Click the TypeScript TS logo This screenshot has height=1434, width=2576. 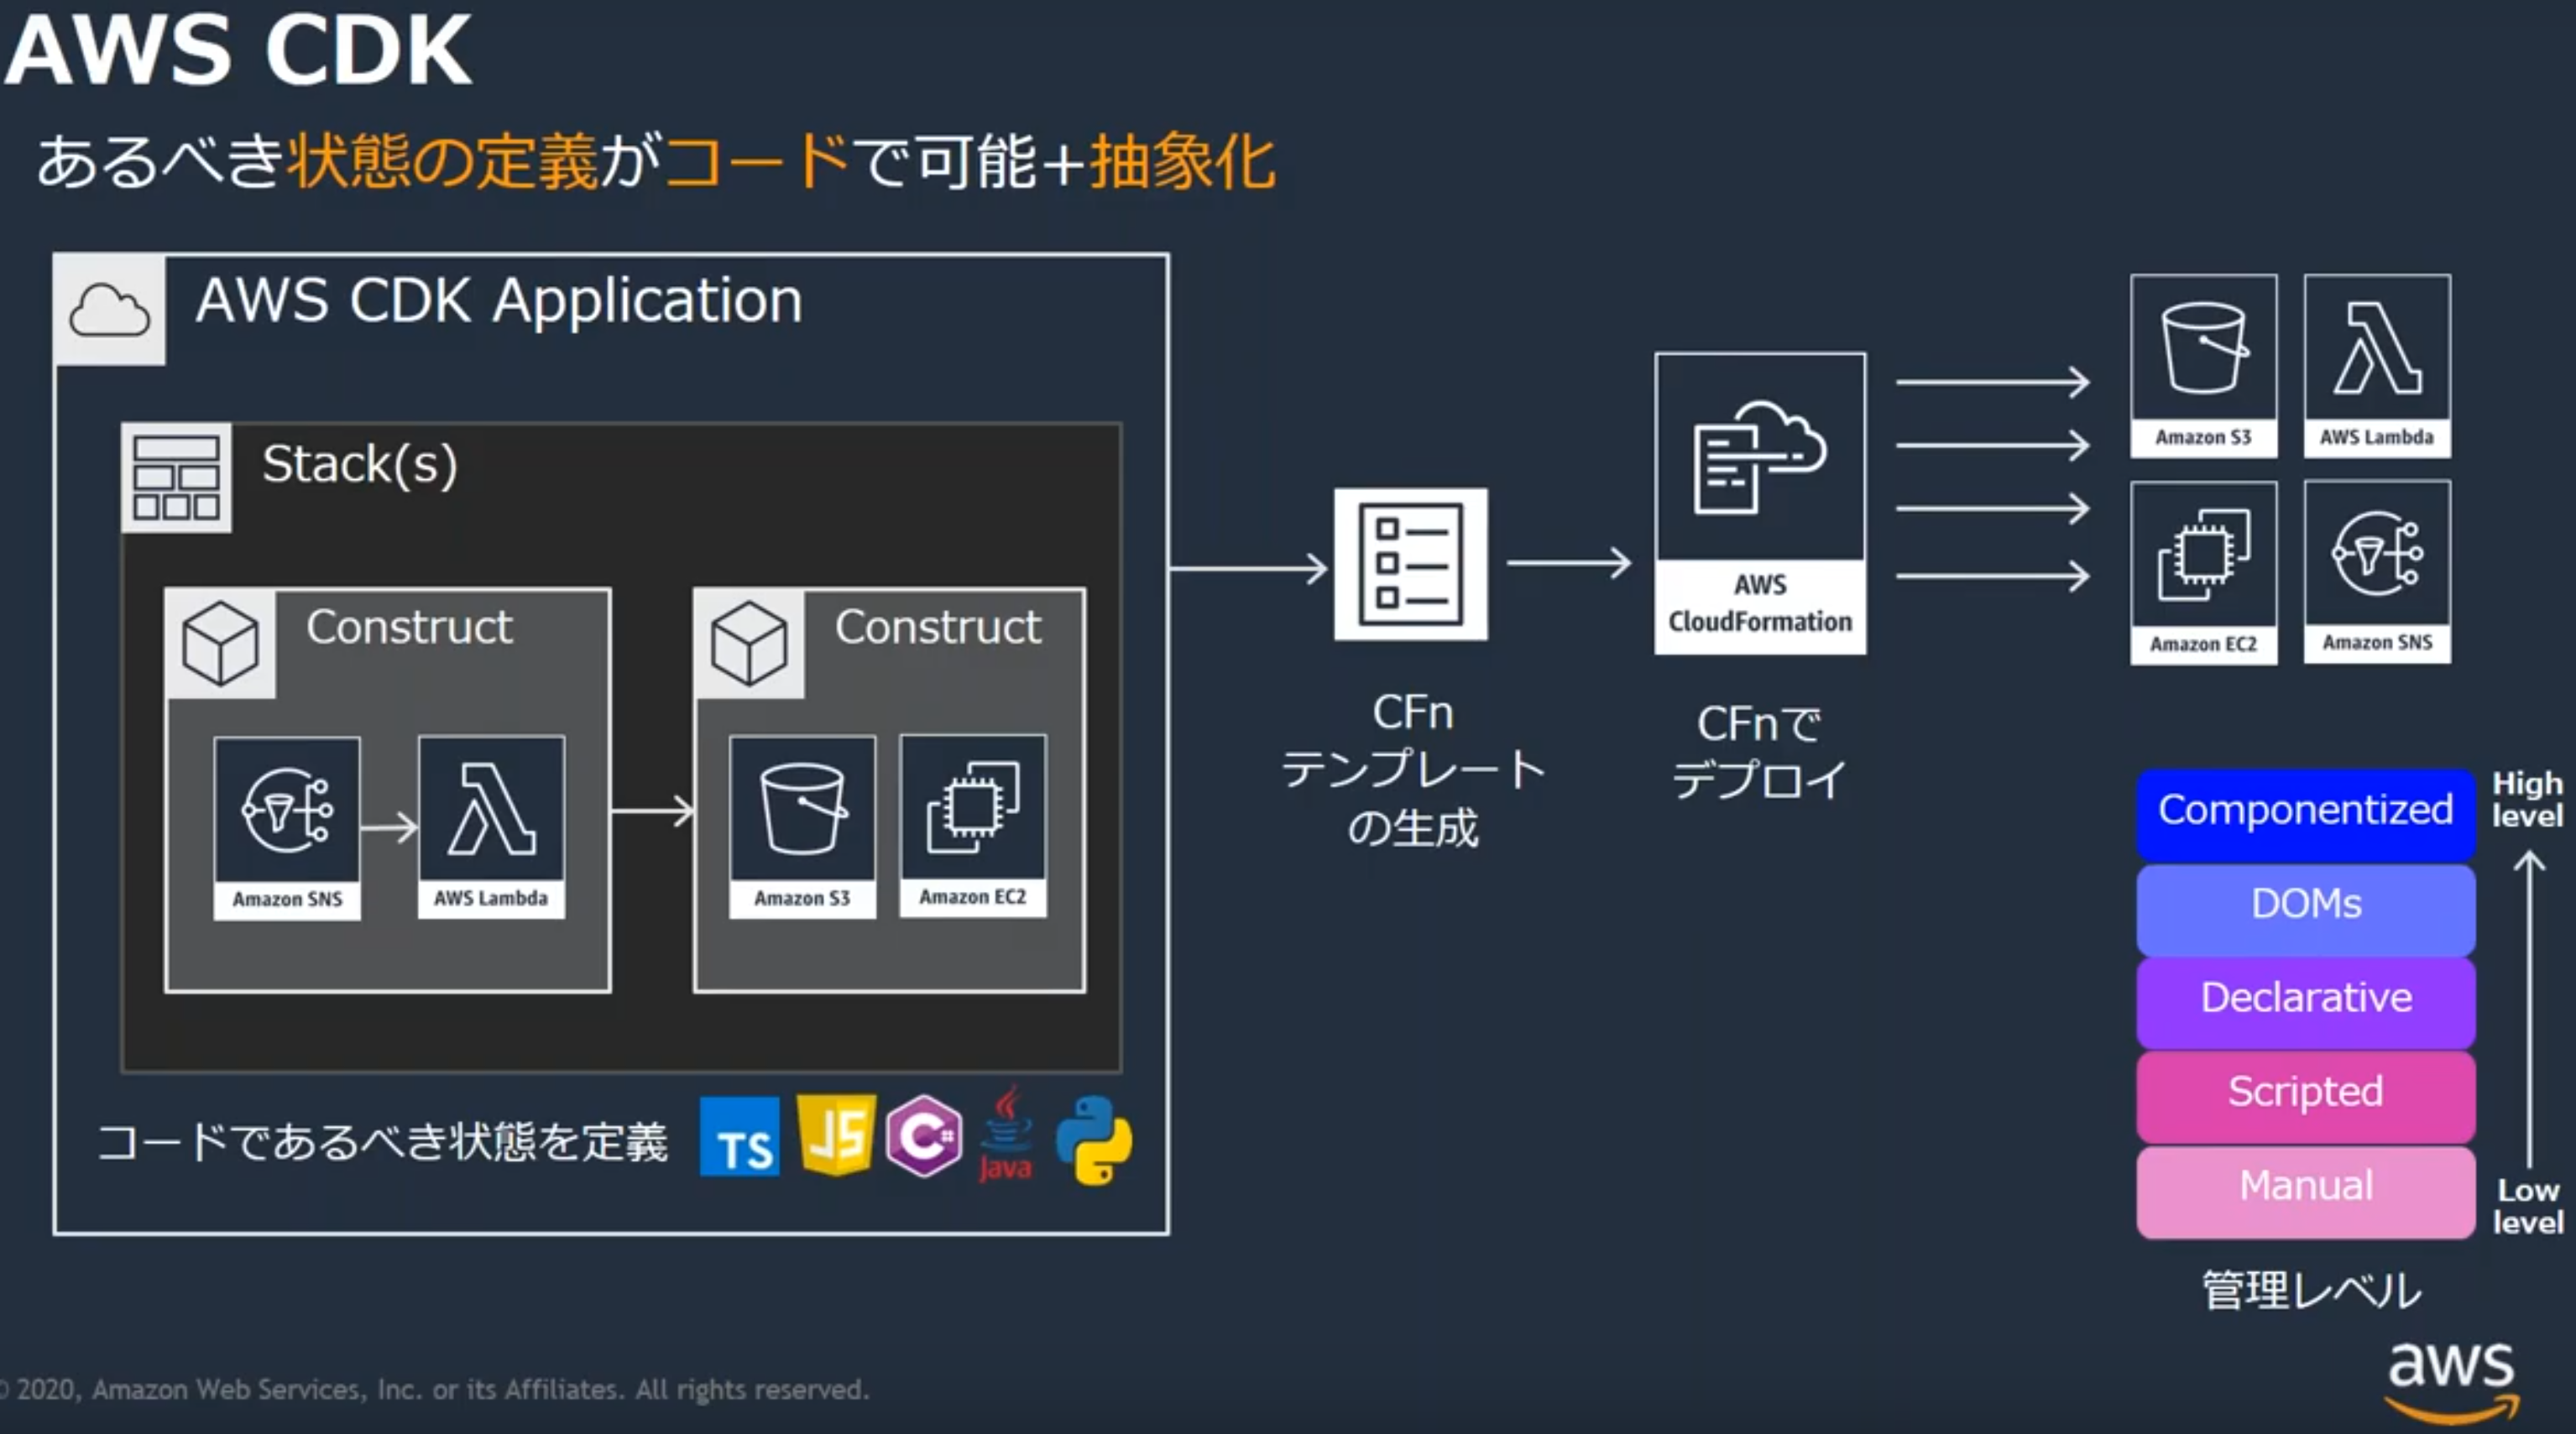click(740, 1138)
